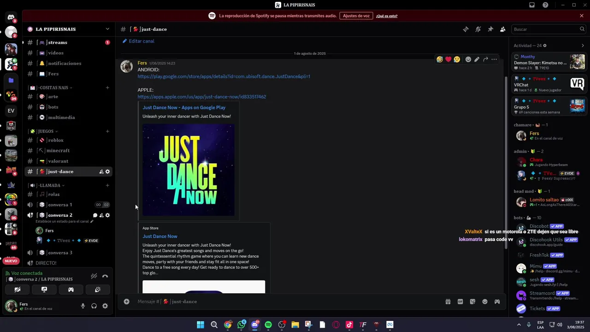Open soundboard button in voice panel
The height and width of the screenshot is (332, 590).
click(x=98, y=290)
